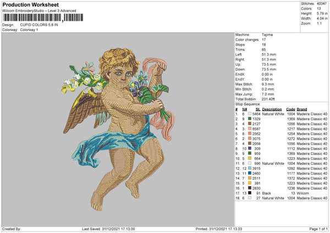Select the Wilcom EmbroideryStudio Level 3 Advanced text

coord(39,11)
